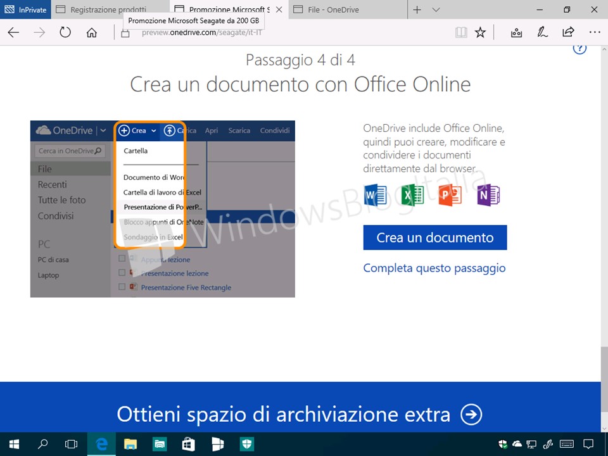
Task: Open the reading view book icon
Action: [461, 32]
